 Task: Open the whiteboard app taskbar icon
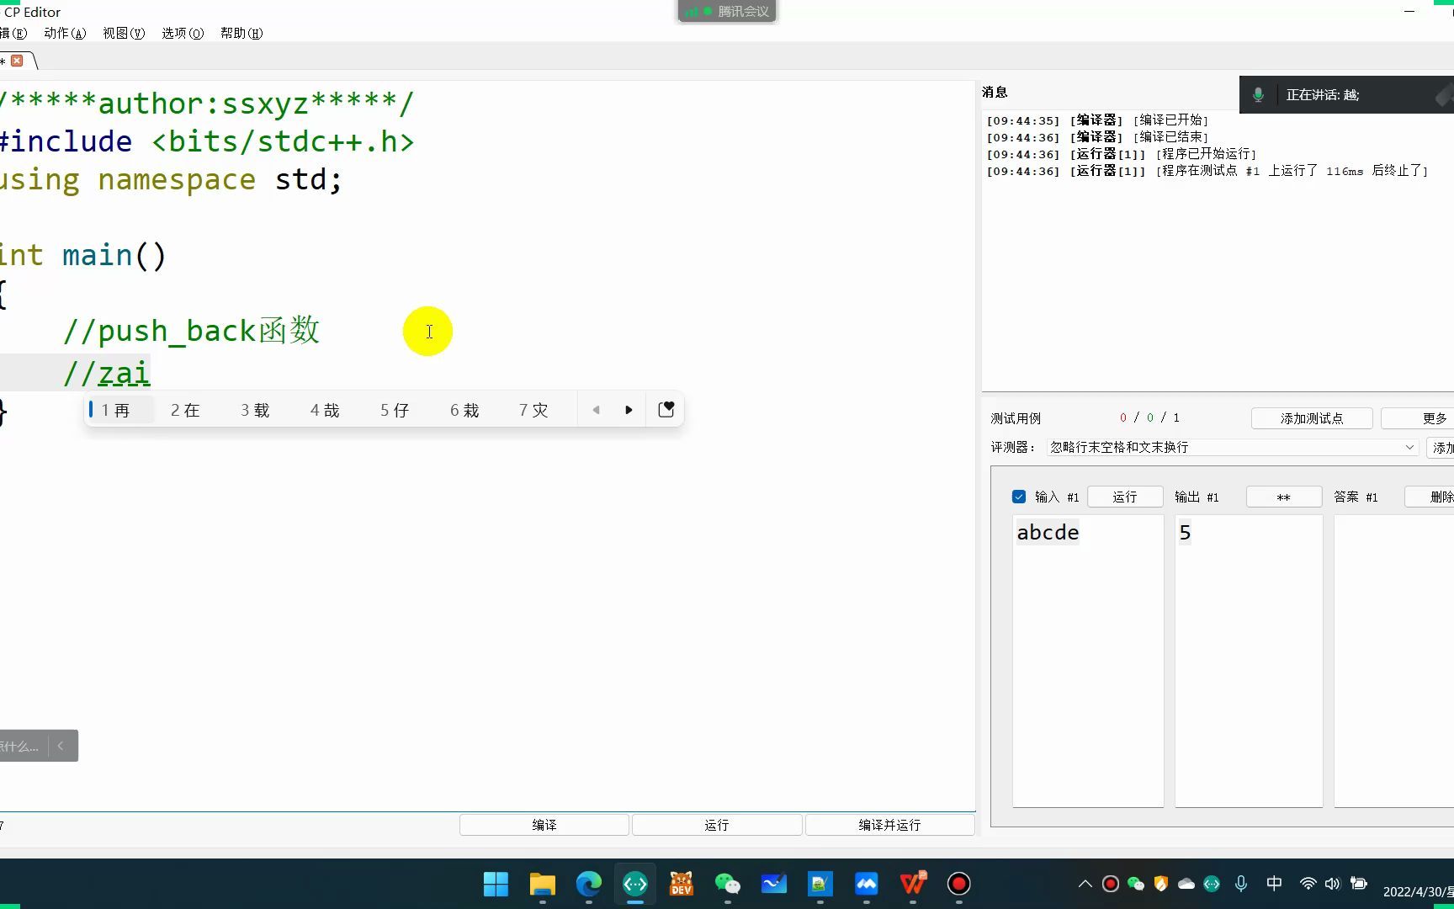point(773,884)
